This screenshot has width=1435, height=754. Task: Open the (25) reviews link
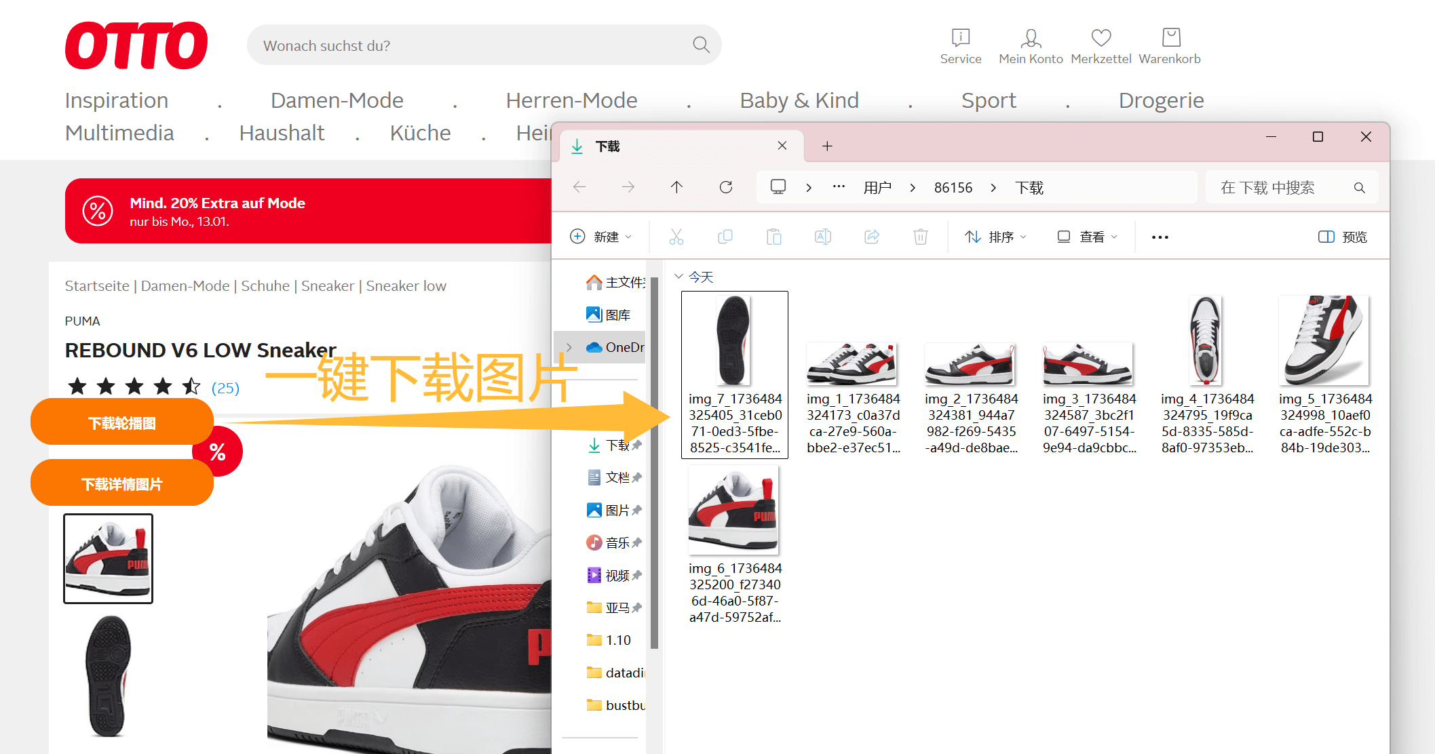coord(226,388)
